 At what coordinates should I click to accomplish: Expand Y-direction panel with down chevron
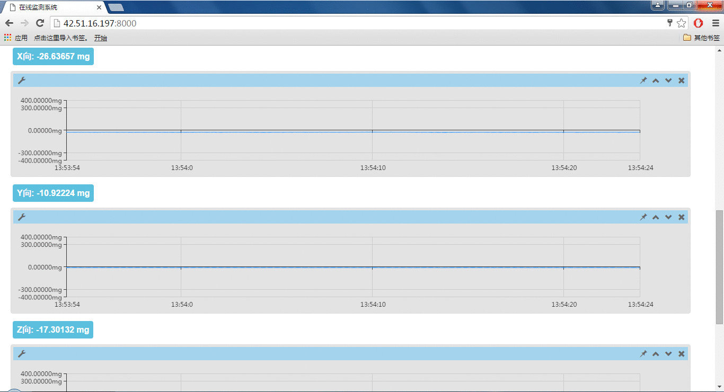(x=668, y=217)
